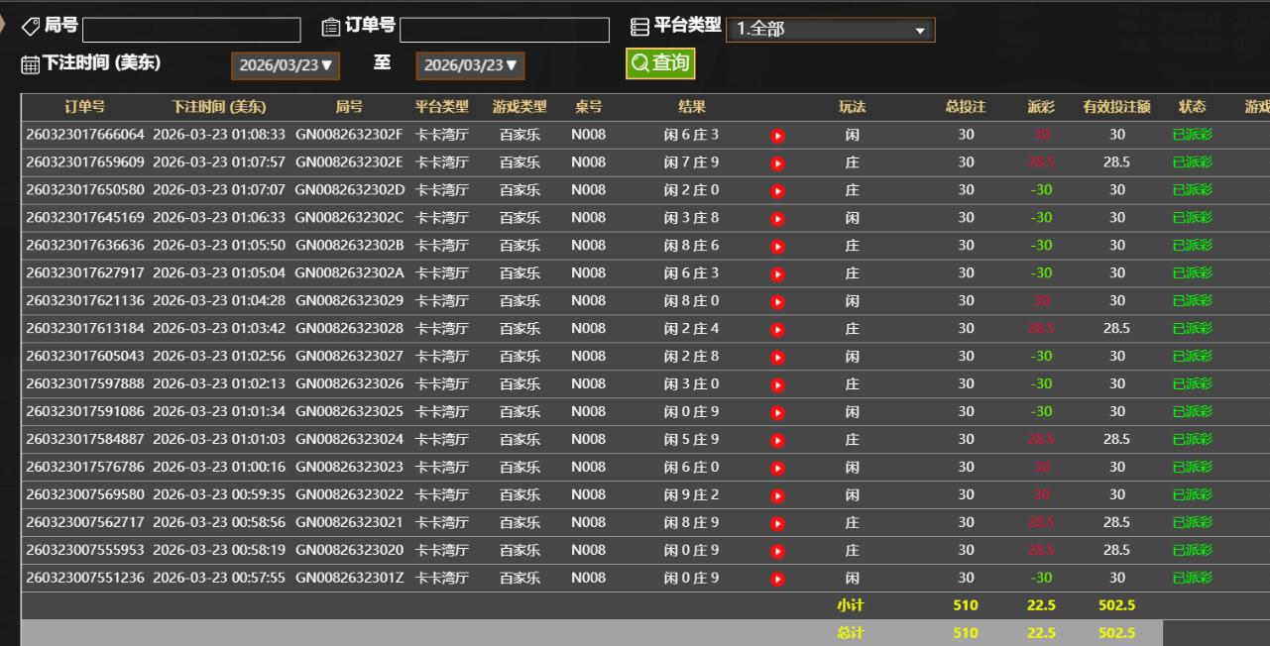The width and height of the screenshot is (1270, 646).
Task: Play replay for round GN0082632302E
Action: point(777,163)
